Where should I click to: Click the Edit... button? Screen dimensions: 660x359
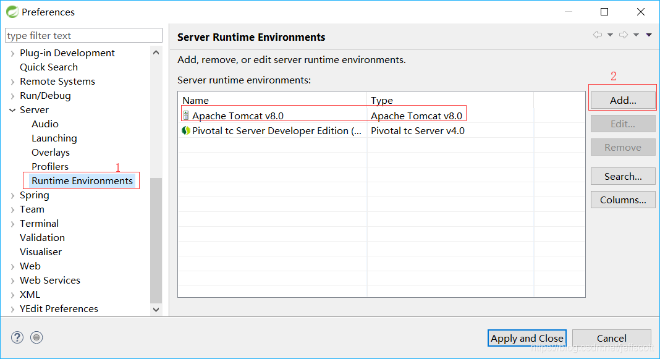click(623, 124)
